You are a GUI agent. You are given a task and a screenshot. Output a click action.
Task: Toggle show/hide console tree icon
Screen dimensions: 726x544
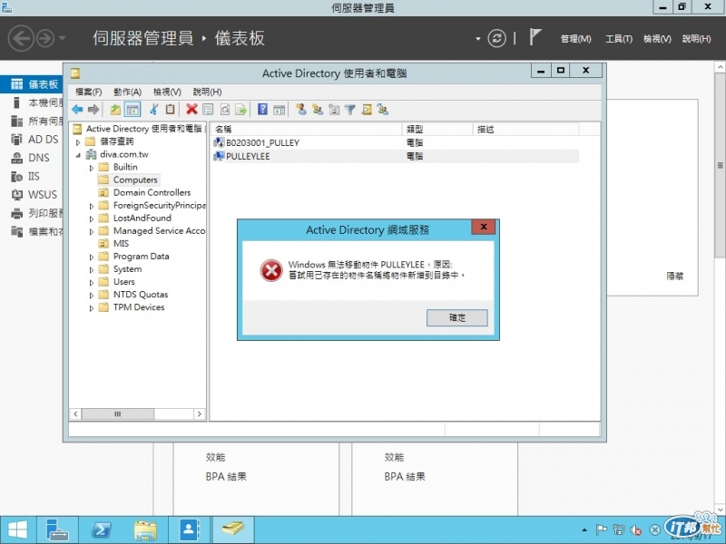coord(132,110)
